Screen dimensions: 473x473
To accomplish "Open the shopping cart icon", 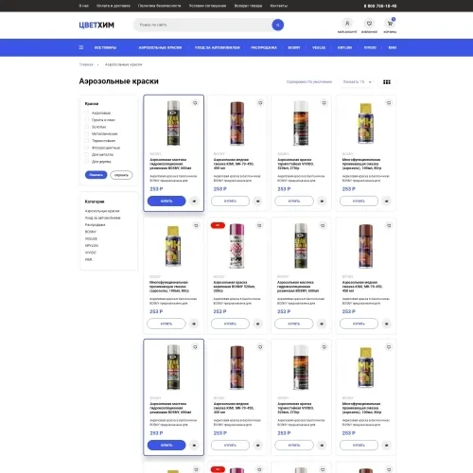I will click(390, 24).
